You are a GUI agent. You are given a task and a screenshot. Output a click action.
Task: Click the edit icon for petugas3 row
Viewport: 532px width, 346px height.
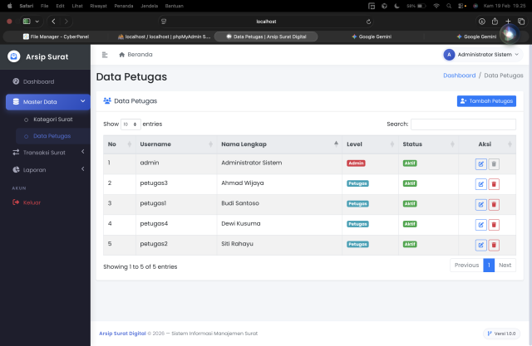(480, 183)
